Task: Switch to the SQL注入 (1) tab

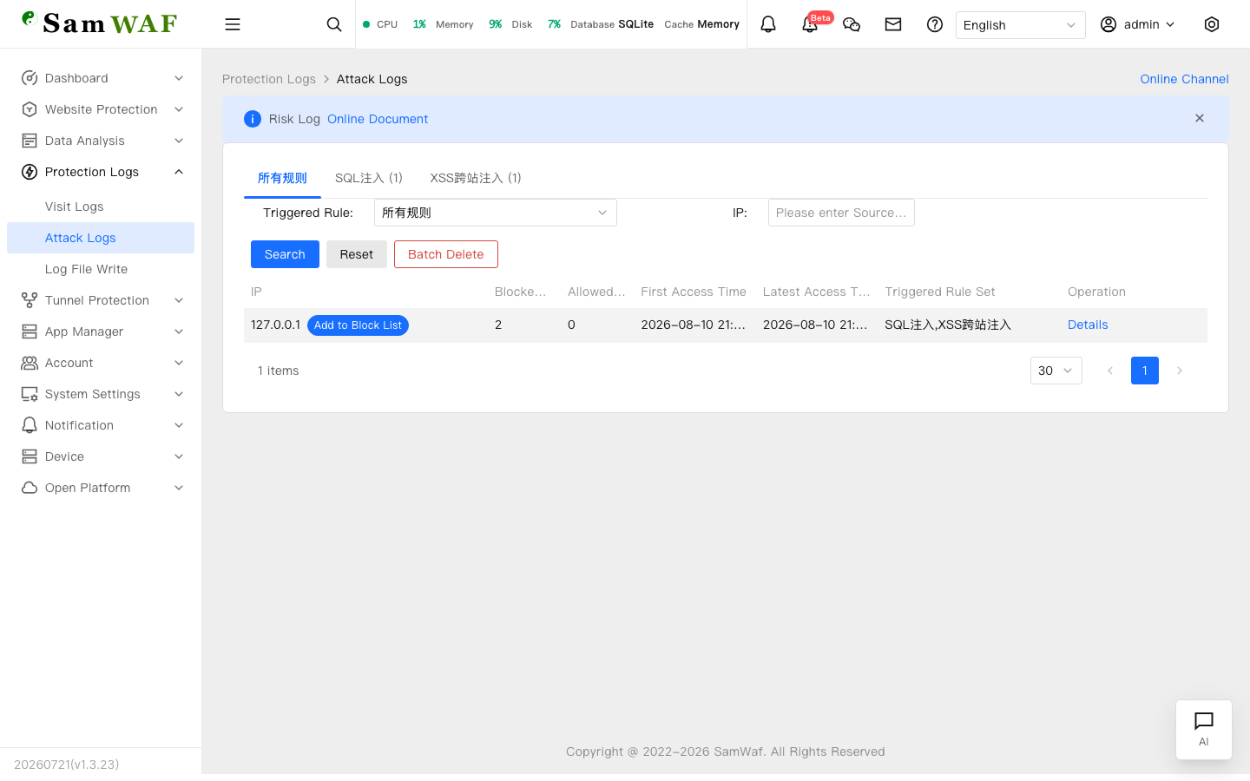Action: 369,178
